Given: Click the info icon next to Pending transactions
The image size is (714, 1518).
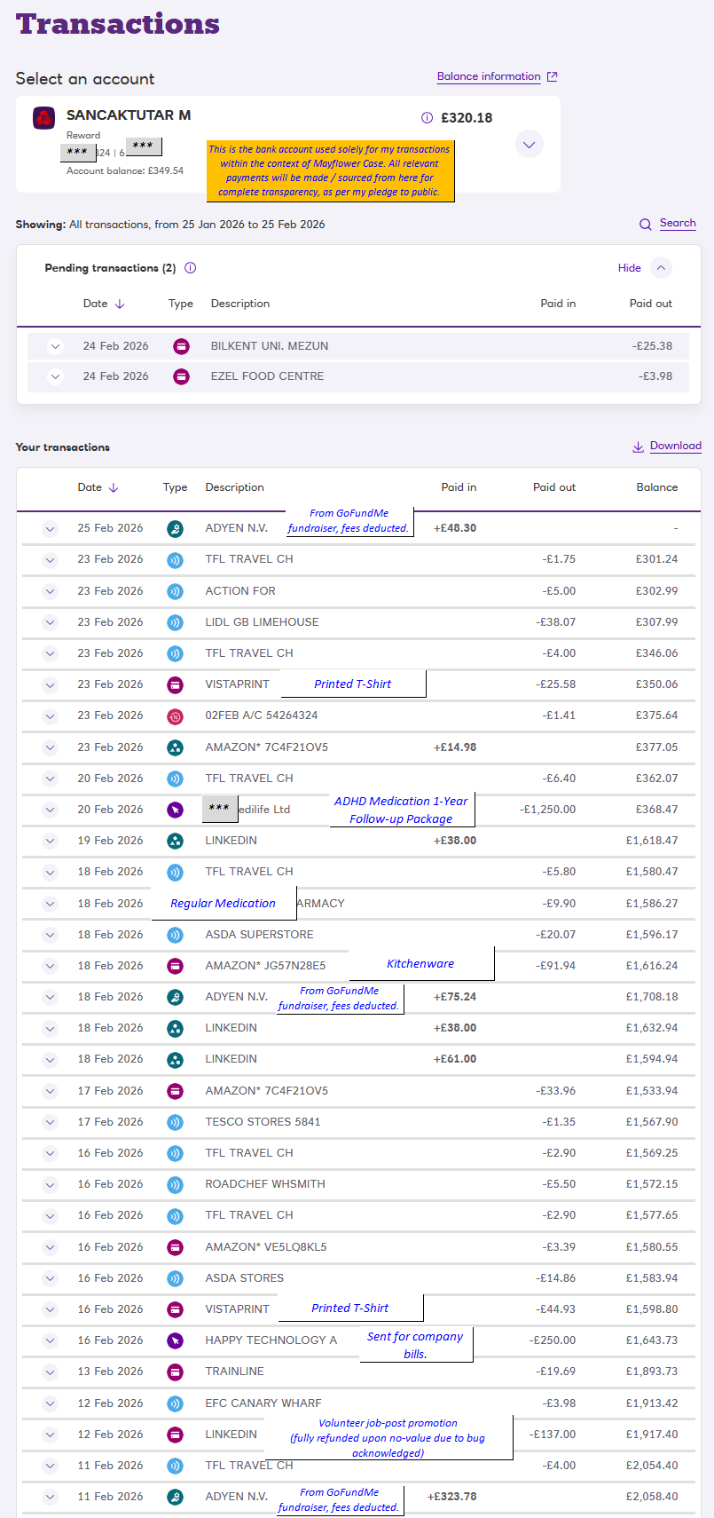Looking at the screenshot, I should pyautogui.click(x=190, y=268).
